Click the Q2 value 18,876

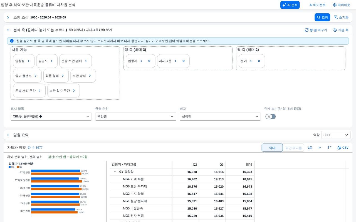coord(192,186)
